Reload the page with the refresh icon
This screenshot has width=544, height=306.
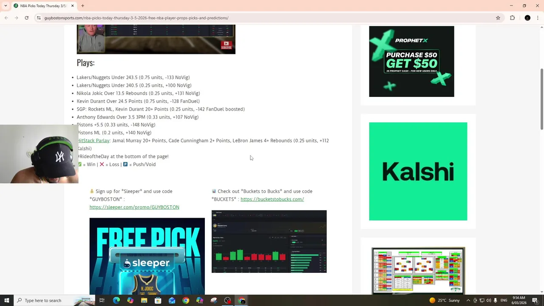26,18
